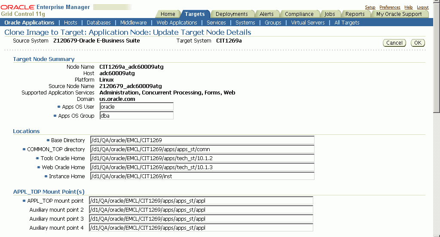The width and height of the screenshot is (440, 237).
Task: Open My Oracle Support tab
Action: click(399, 14)
